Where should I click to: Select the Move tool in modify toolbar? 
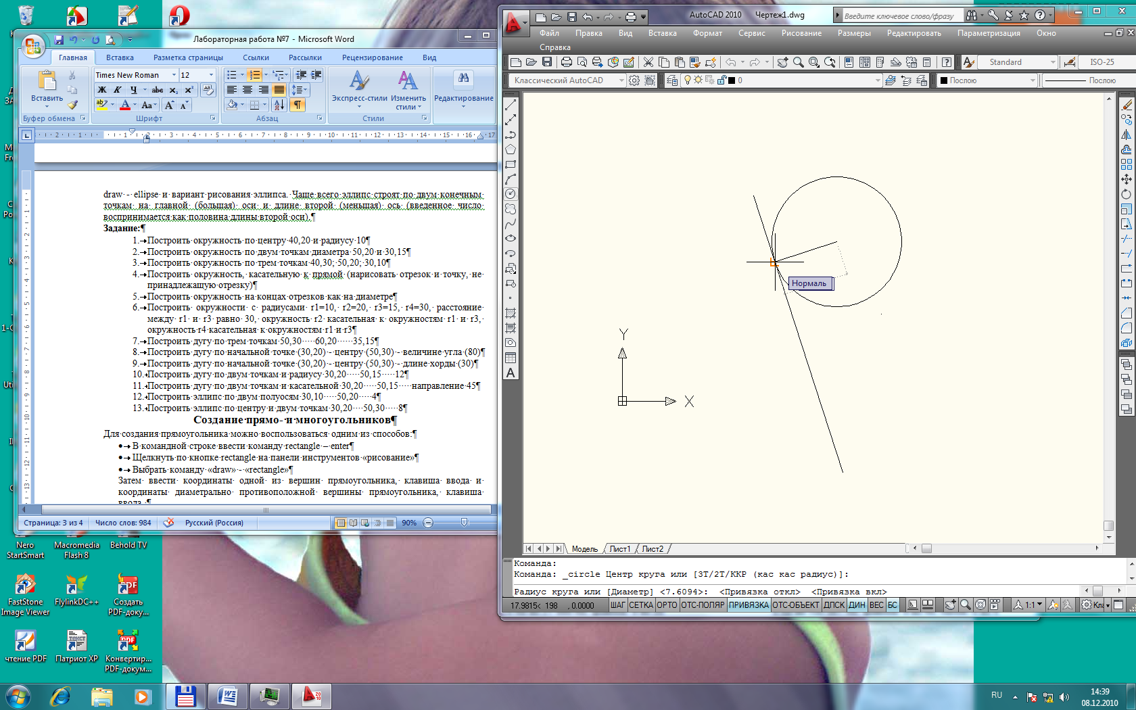pyautogui.click(x=1127, y=179)
